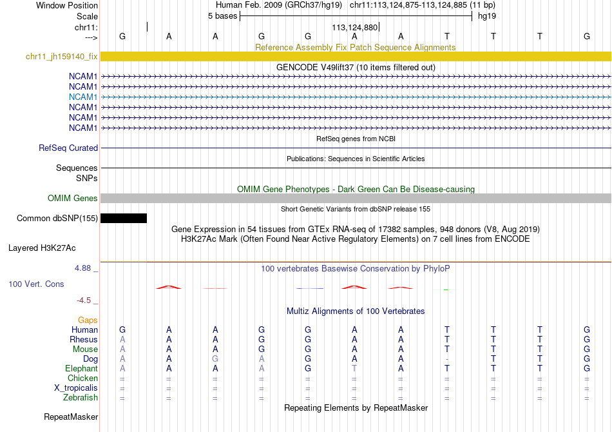Select the gray OMIM Genes bar
This screenshot has width=612, height=432.
point(356,198)
